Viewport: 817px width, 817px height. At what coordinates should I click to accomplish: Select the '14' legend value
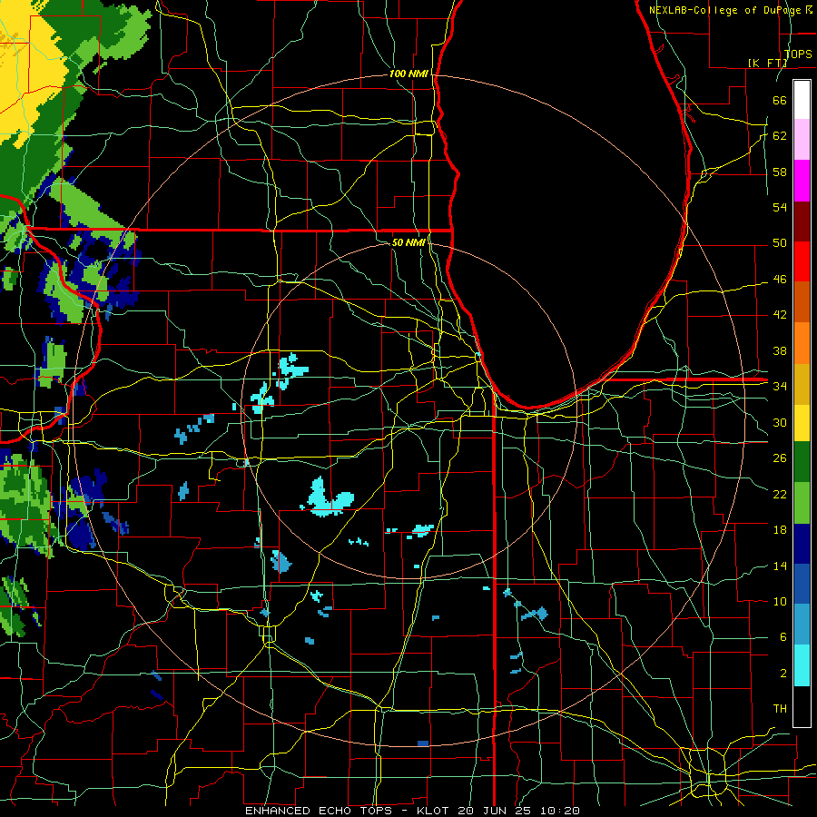click(780, 566)
